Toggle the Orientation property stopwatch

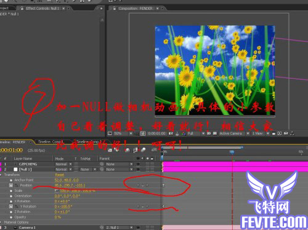pyautogui.click(x=11, y=196)
